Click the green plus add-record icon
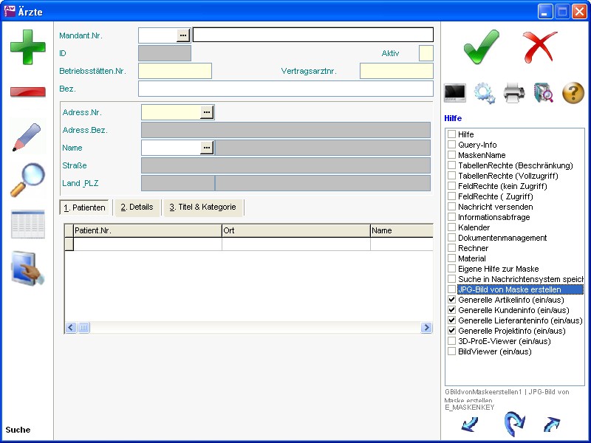This screenshot has width=591, height=443. point(28,47)
